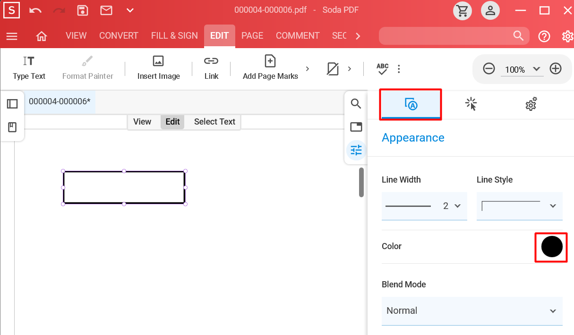
Task: Toggle the properties sliders icon
Action: coord(356,151)
